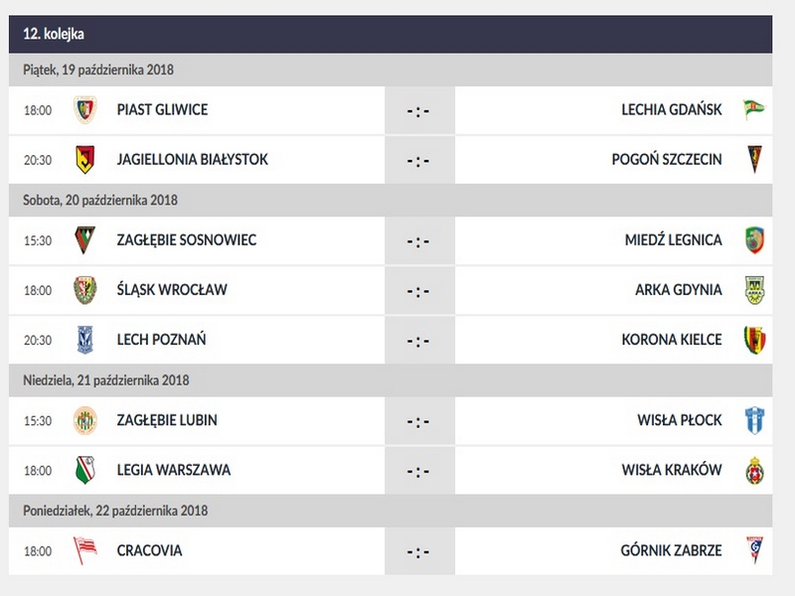Click the Lech Poznań 20:30 kickoff time
The width and height of the screenshot is (795, 596).
[x=38, y=340]
